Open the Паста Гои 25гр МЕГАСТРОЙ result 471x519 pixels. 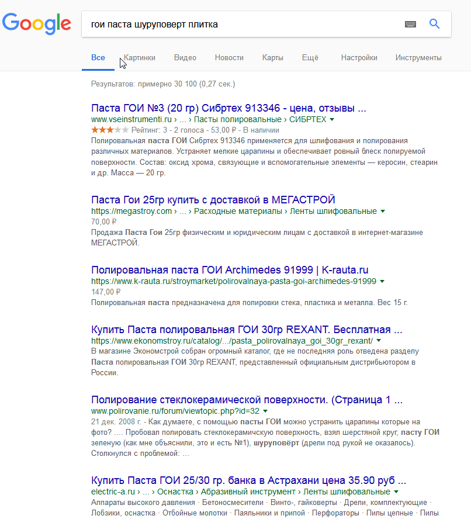coord(213,200)
